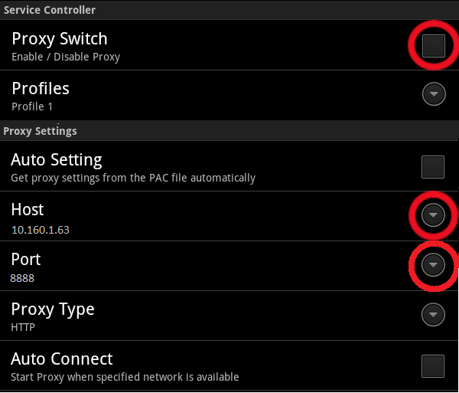Image resolution: width=459 pixels, height=393 pixels.
Task: Enable the Proxy Switch checkbox
Action: pyautogui.click(x=433, y=46)
